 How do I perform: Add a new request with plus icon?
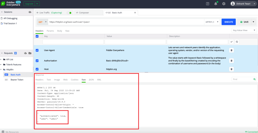pyautogui.click(x=15, y=53)
